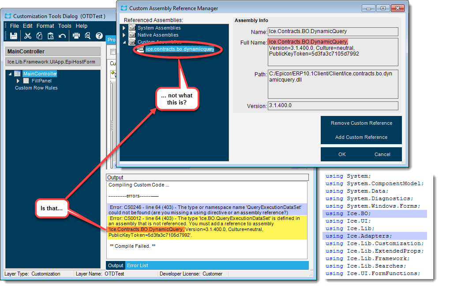Click the 'using Ice.Lib.Searches;' code line
450x287 pixels.
pos(366,266)
